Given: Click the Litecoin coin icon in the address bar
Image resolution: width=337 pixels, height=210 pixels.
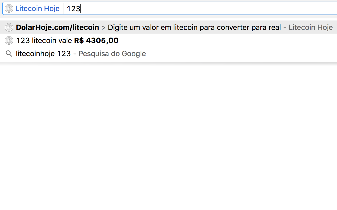Looking at the screenshot, I should (9, 9).
